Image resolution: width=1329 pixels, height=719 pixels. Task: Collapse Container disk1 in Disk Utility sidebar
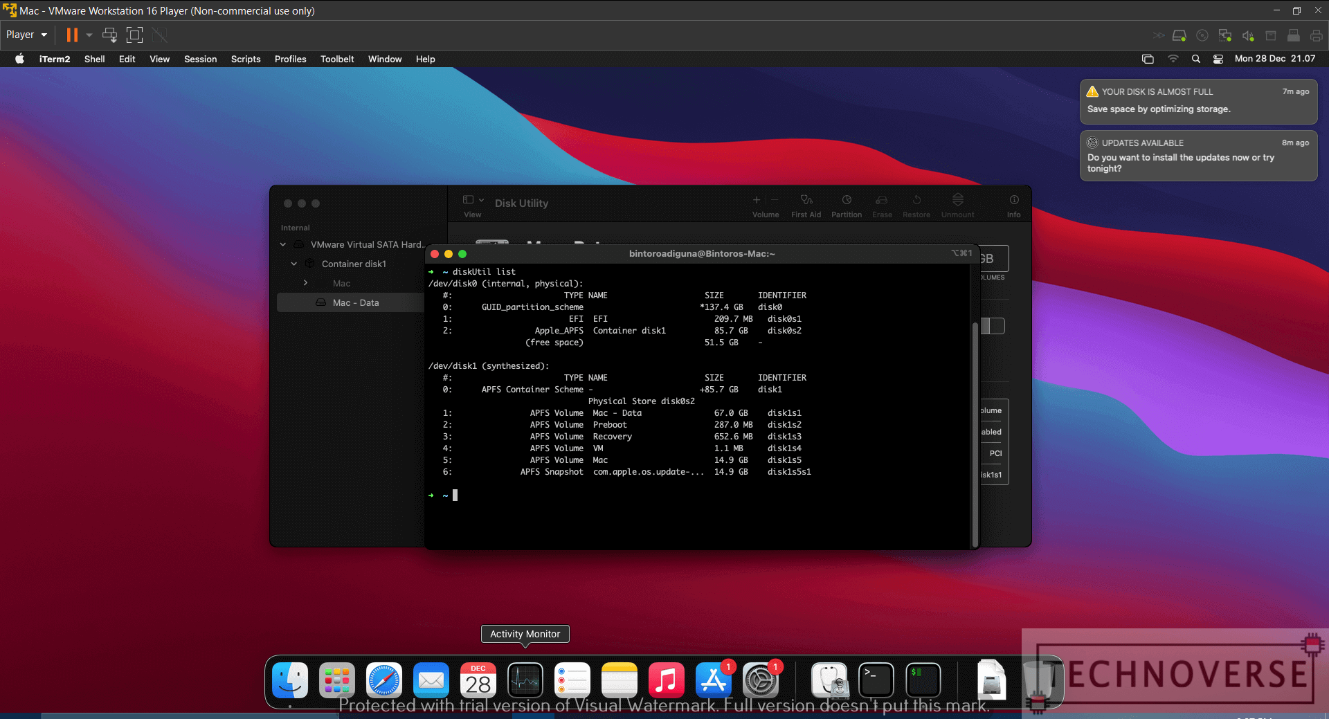294,264
